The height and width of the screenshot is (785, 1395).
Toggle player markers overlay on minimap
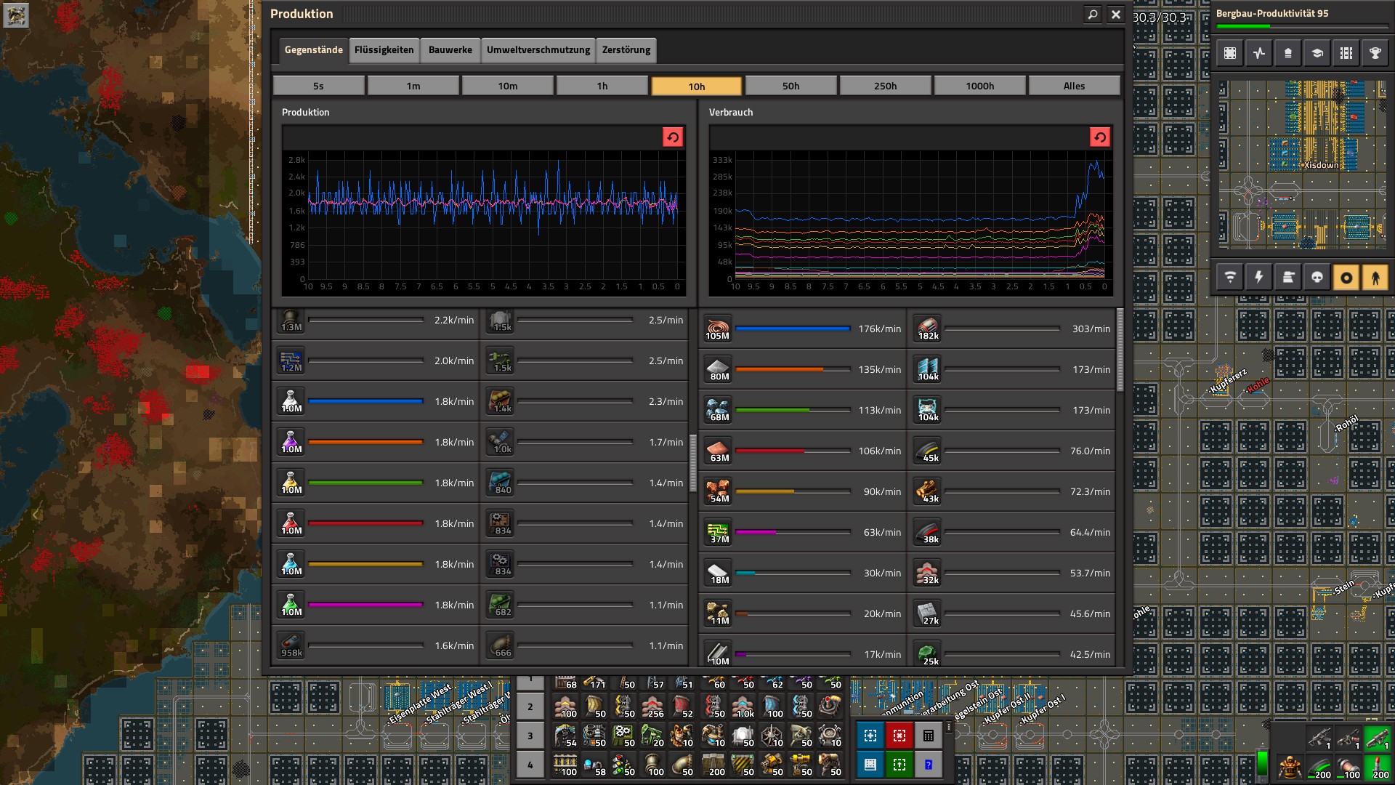[1375, 277]
